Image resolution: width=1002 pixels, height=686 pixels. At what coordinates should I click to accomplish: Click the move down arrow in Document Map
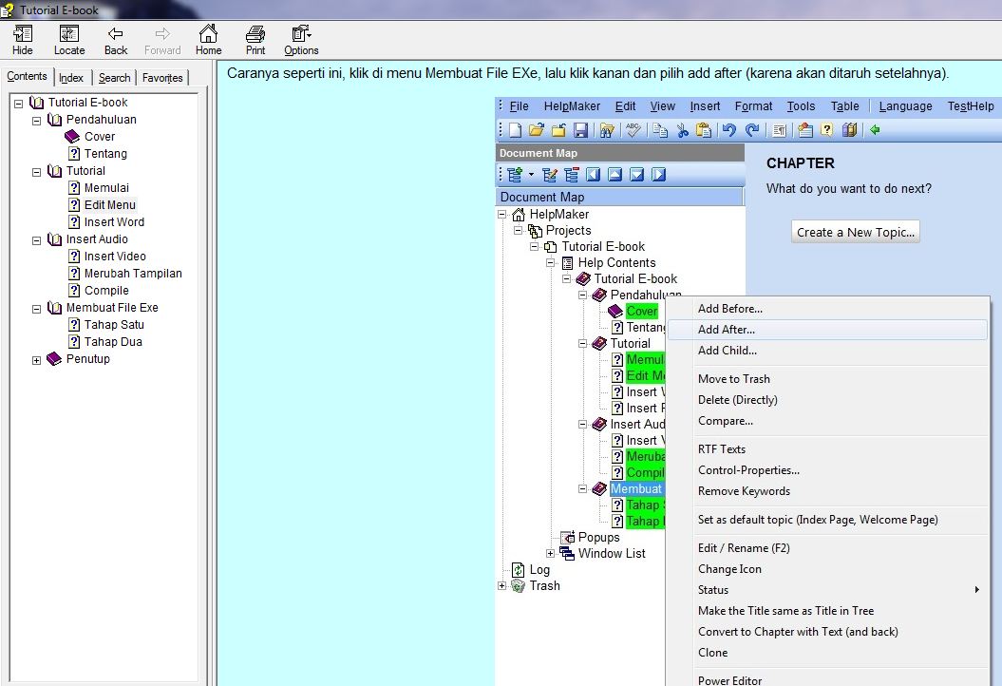(x=636, y=175)
